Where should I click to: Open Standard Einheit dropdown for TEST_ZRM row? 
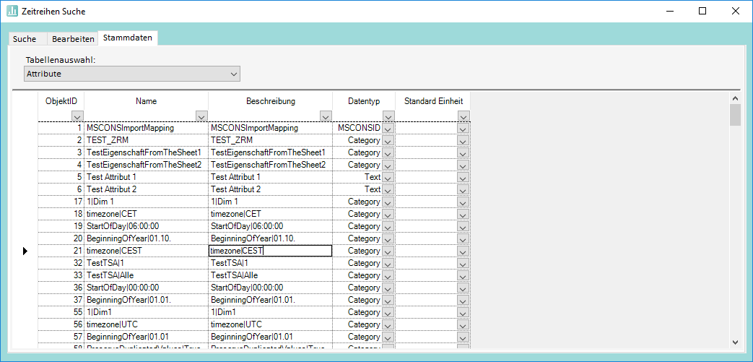click(463, 140)
